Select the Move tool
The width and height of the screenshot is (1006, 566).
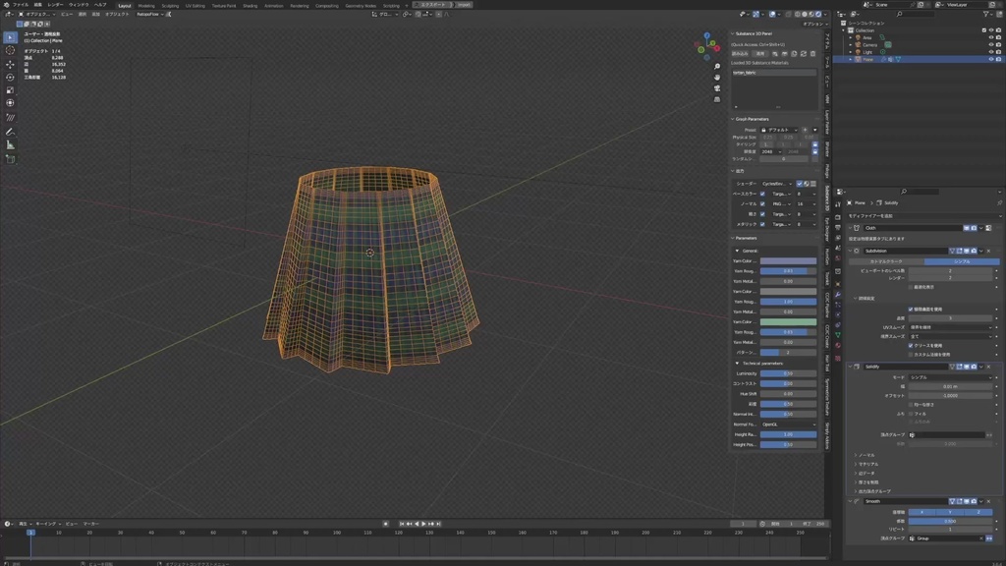[10, 64]
